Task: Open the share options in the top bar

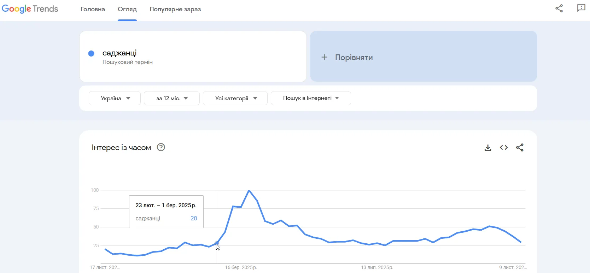Action: point(559,8)
